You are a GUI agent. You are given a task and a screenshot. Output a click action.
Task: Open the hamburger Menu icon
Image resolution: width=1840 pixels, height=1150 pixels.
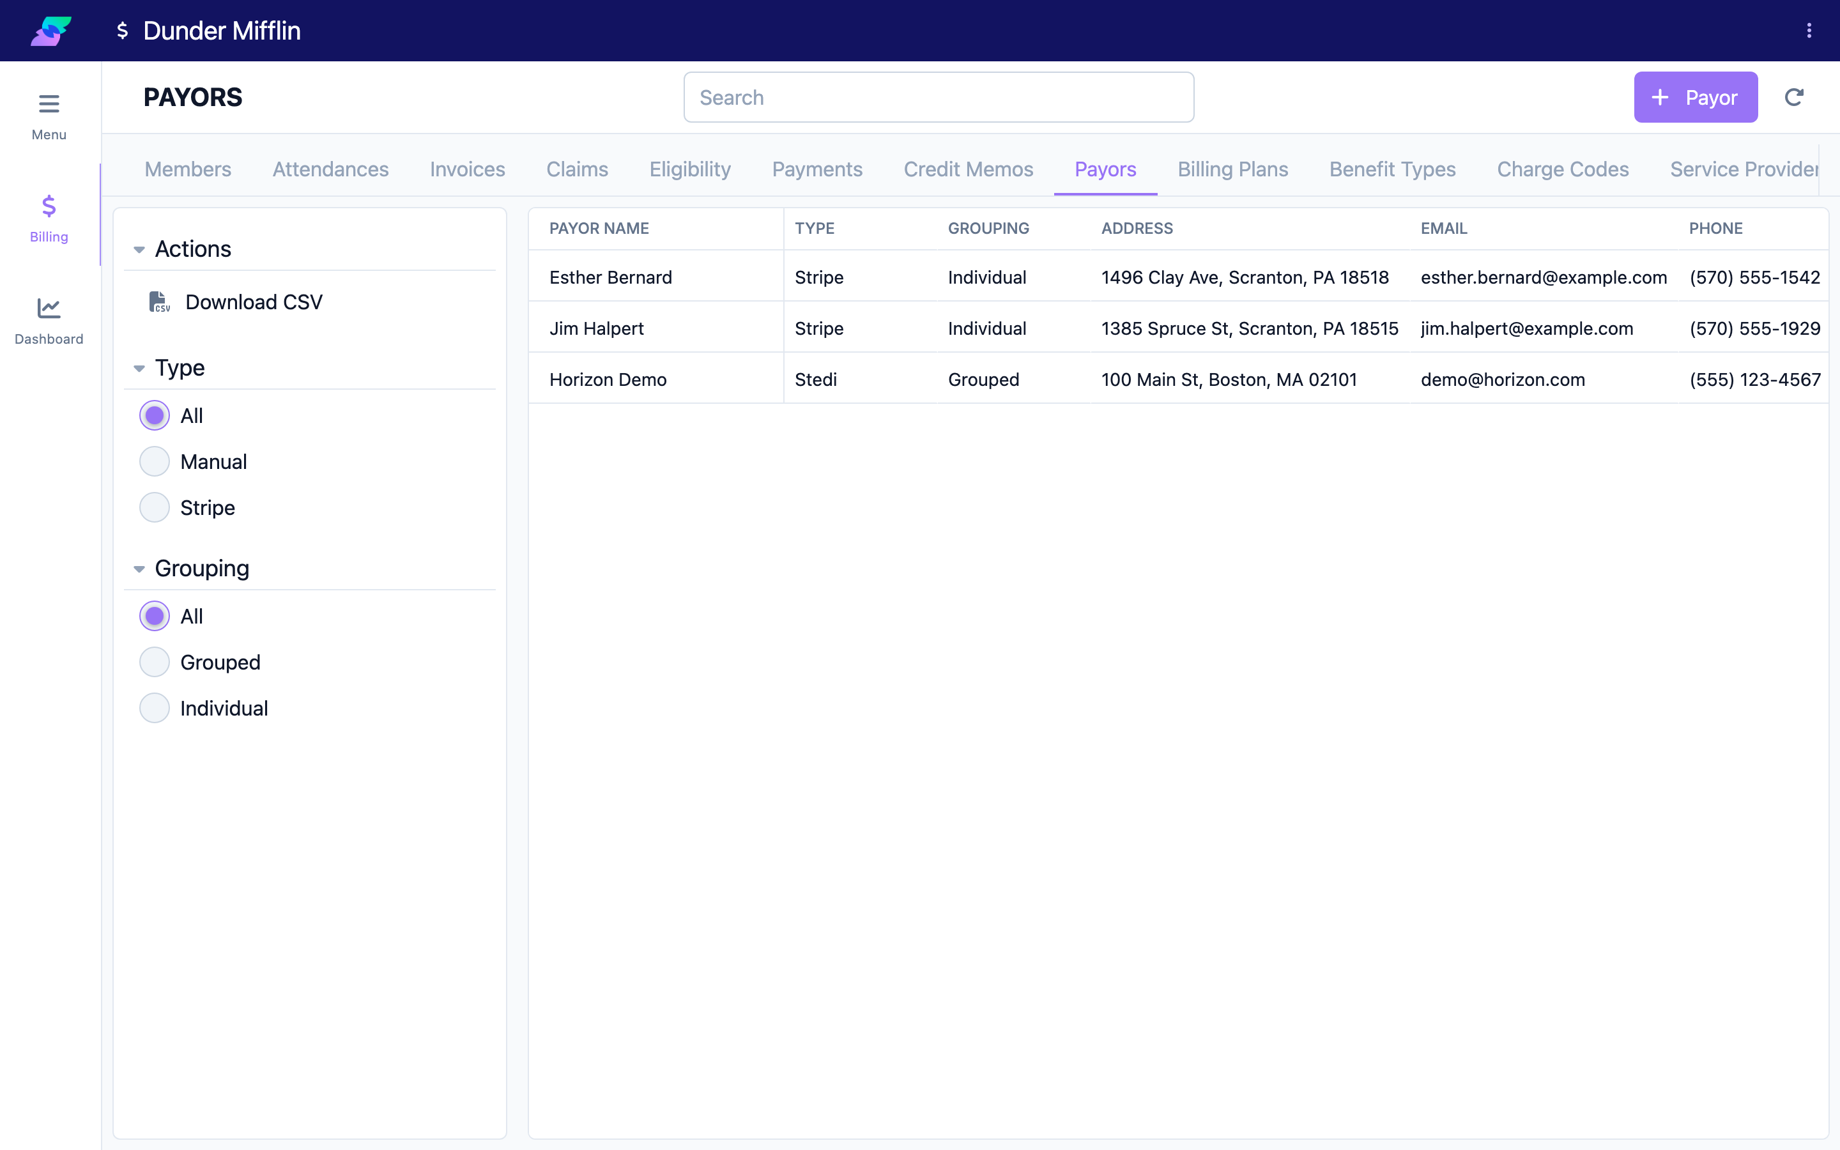[49, 103]
